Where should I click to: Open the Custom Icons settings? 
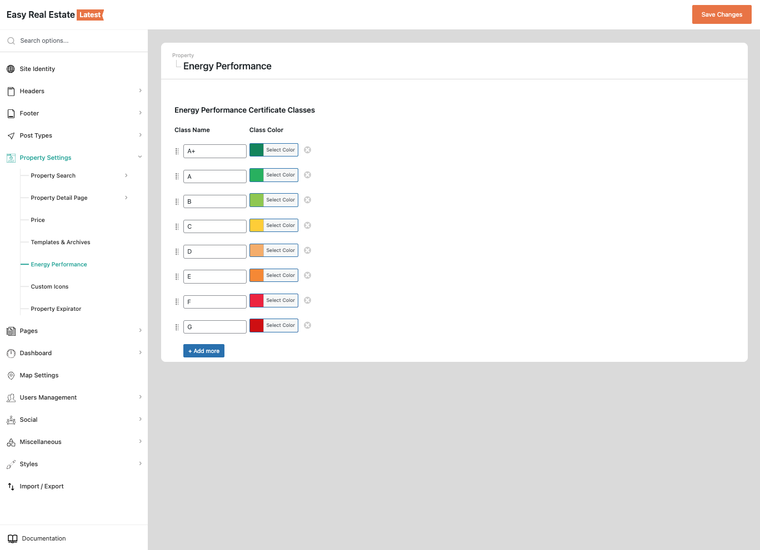[x=49, y=287]
